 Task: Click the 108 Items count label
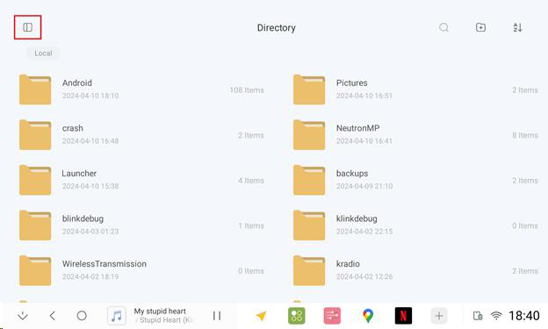[x=247, y=90]
